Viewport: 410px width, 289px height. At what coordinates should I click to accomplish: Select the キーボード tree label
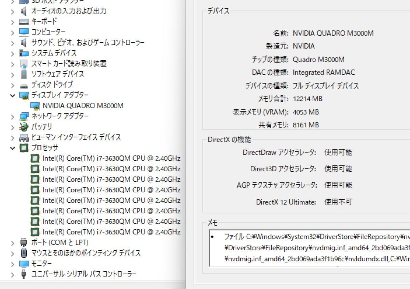click(x=44, y=22)
